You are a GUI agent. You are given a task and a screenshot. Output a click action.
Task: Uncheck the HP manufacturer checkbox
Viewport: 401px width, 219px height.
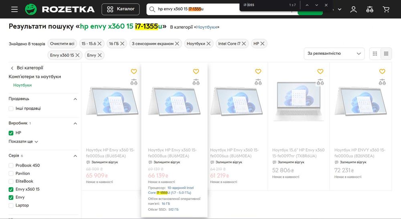(11, 133)
